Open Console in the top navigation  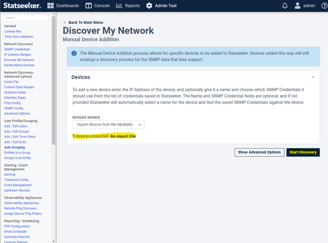point(97,6)
